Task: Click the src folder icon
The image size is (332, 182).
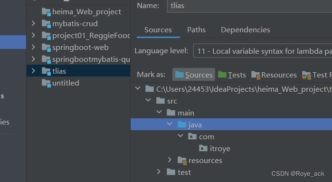Action: pos(160,101)
